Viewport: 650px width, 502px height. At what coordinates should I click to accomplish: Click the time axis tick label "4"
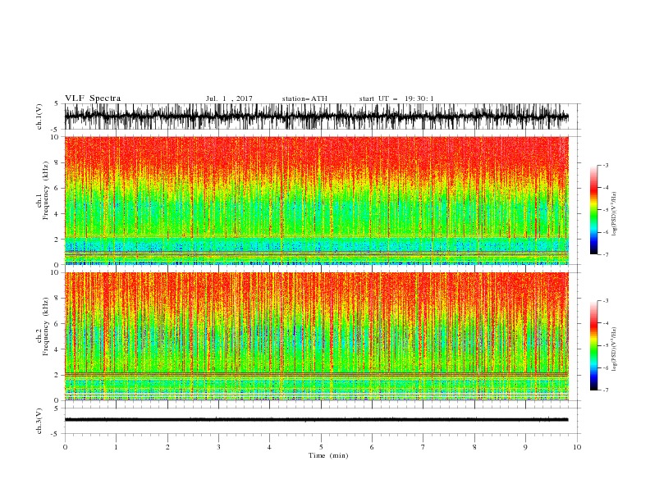(269, 447)
